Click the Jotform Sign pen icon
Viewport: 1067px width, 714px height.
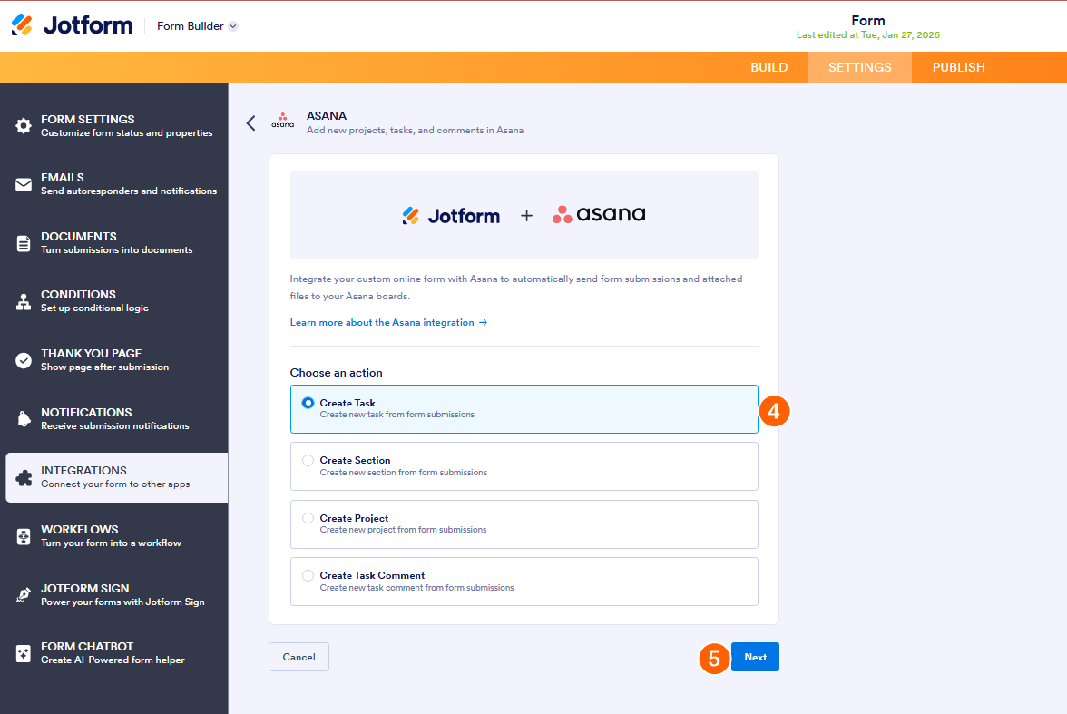point(21,595)
